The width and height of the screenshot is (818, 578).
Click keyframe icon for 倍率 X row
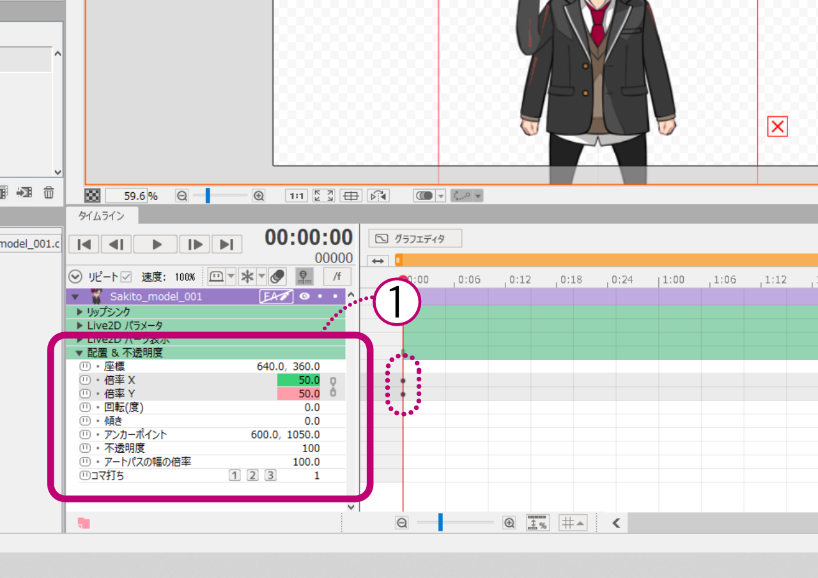click(84, 380)
